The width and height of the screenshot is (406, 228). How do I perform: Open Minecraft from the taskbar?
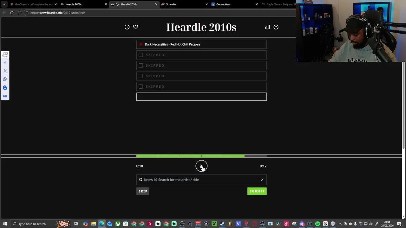click(214, 224)
